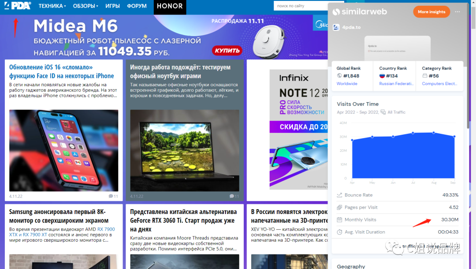Click the Visits Over Time heading
Viewport: 476px width, 269px height.
pyautogui.click(x=357, y=104)
